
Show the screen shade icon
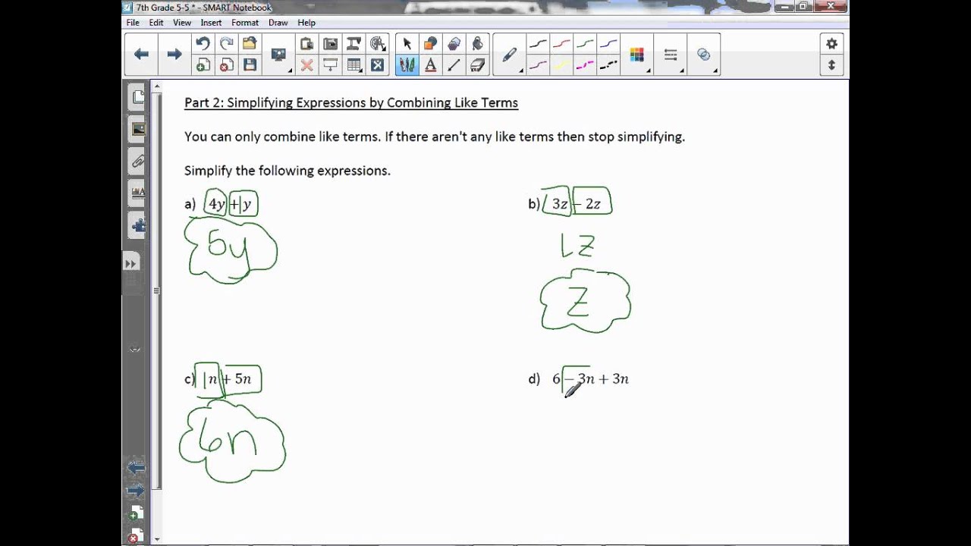330,65
